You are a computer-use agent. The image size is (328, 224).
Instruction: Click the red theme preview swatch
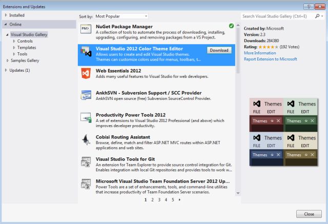point(266,115)
